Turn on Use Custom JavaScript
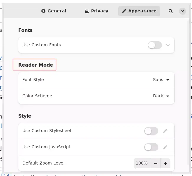Image resolution: width=192 pixels, height=176 pixels. point(151,147)
